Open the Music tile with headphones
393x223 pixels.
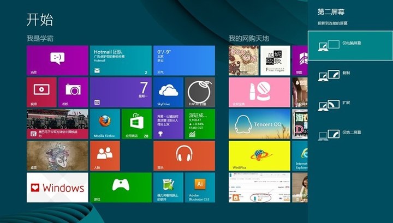point(184,156)
